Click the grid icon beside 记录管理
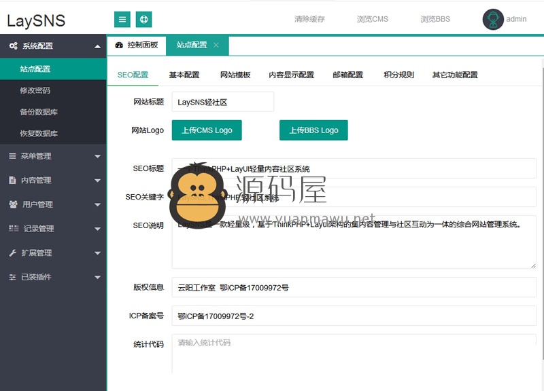 click(x=14, y=228)
